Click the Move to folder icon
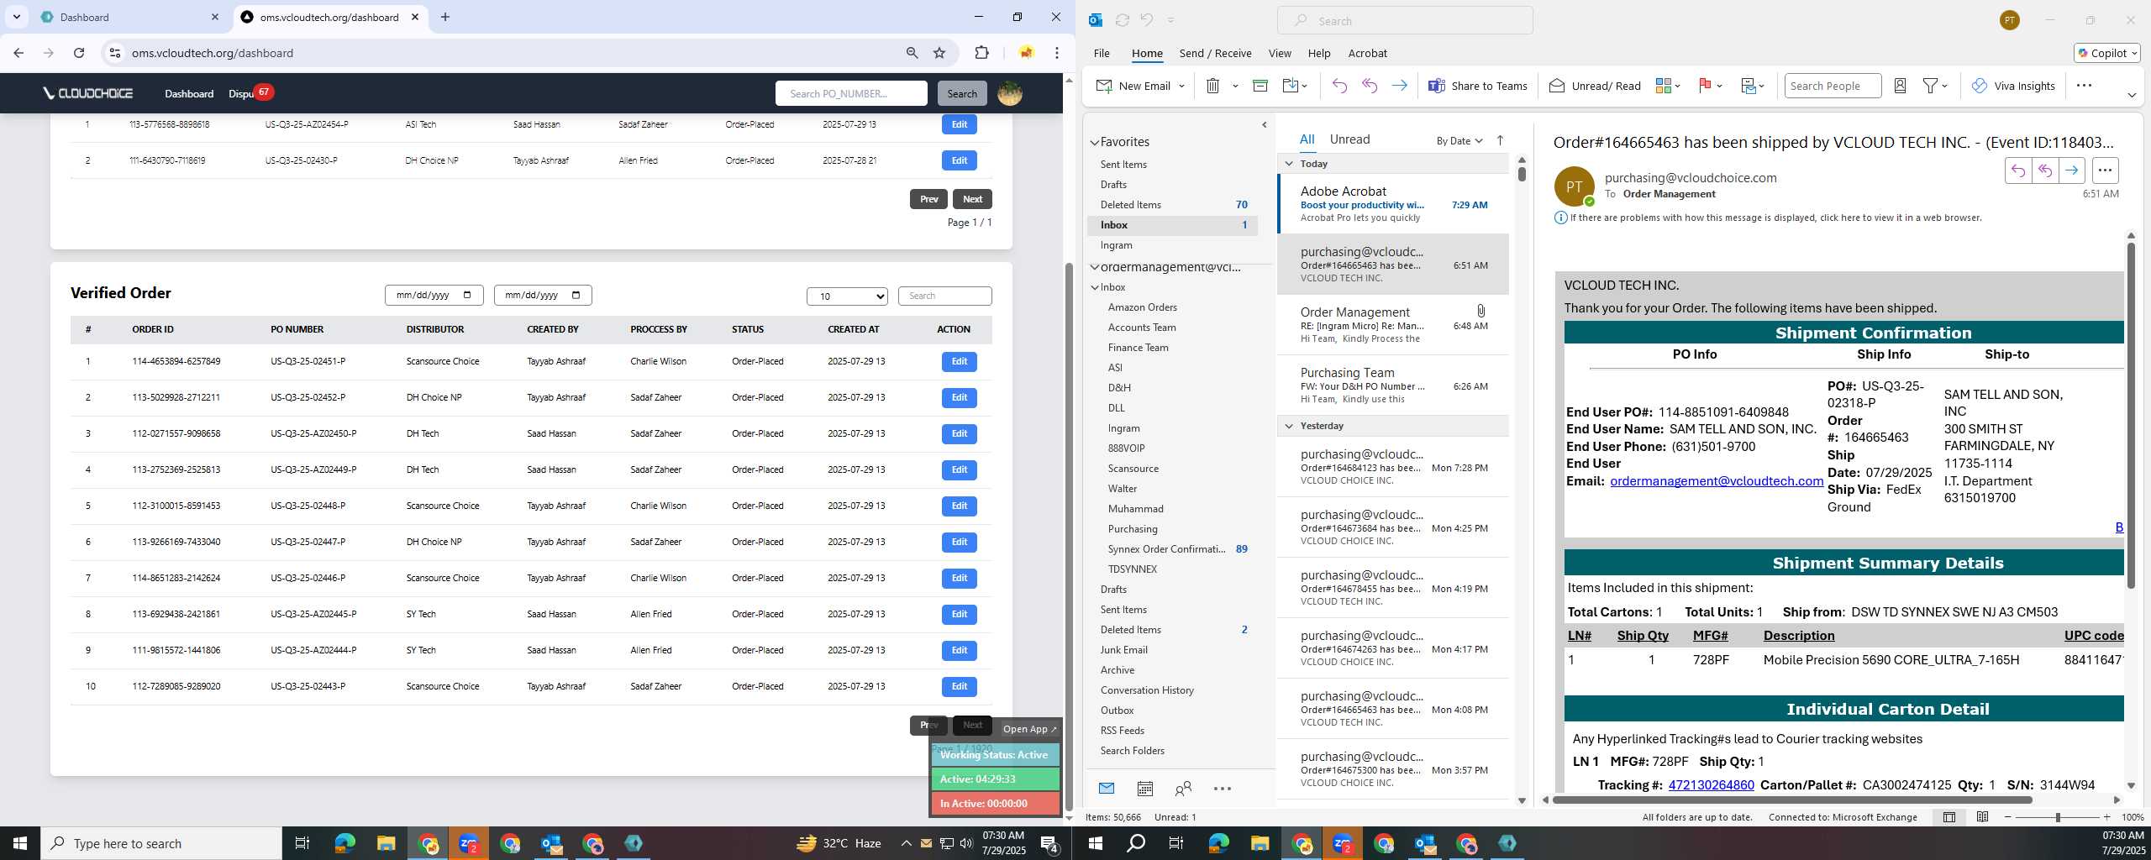The width and height of the screenshot is (2151, 860). click(1291, 86)
